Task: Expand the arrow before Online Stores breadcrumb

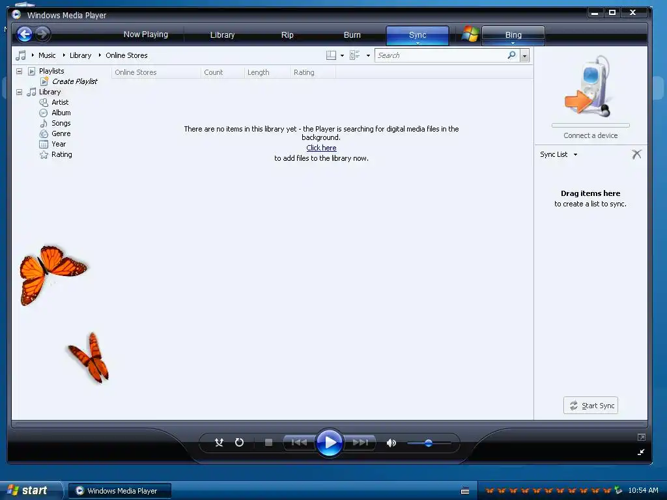Action: point(100,55)
